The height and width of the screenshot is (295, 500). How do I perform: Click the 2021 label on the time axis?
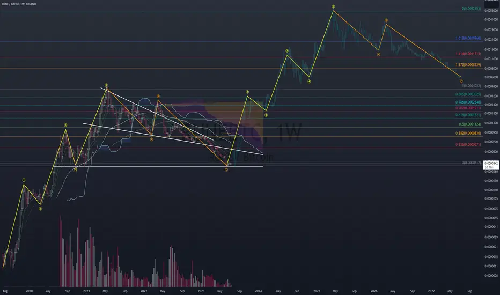[86, 291]
